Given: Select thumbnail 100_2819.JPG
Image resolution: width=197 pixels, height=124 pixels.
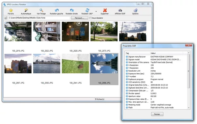Looking at the screenshot, I should point(18,32).
